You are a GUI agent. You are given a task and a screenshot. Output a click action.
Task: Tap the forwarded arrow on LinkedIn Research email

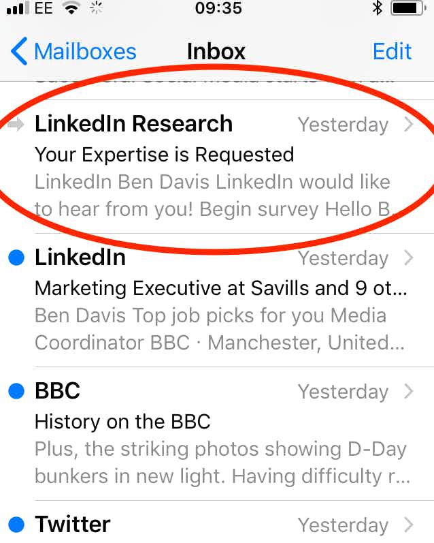[17, 124]
